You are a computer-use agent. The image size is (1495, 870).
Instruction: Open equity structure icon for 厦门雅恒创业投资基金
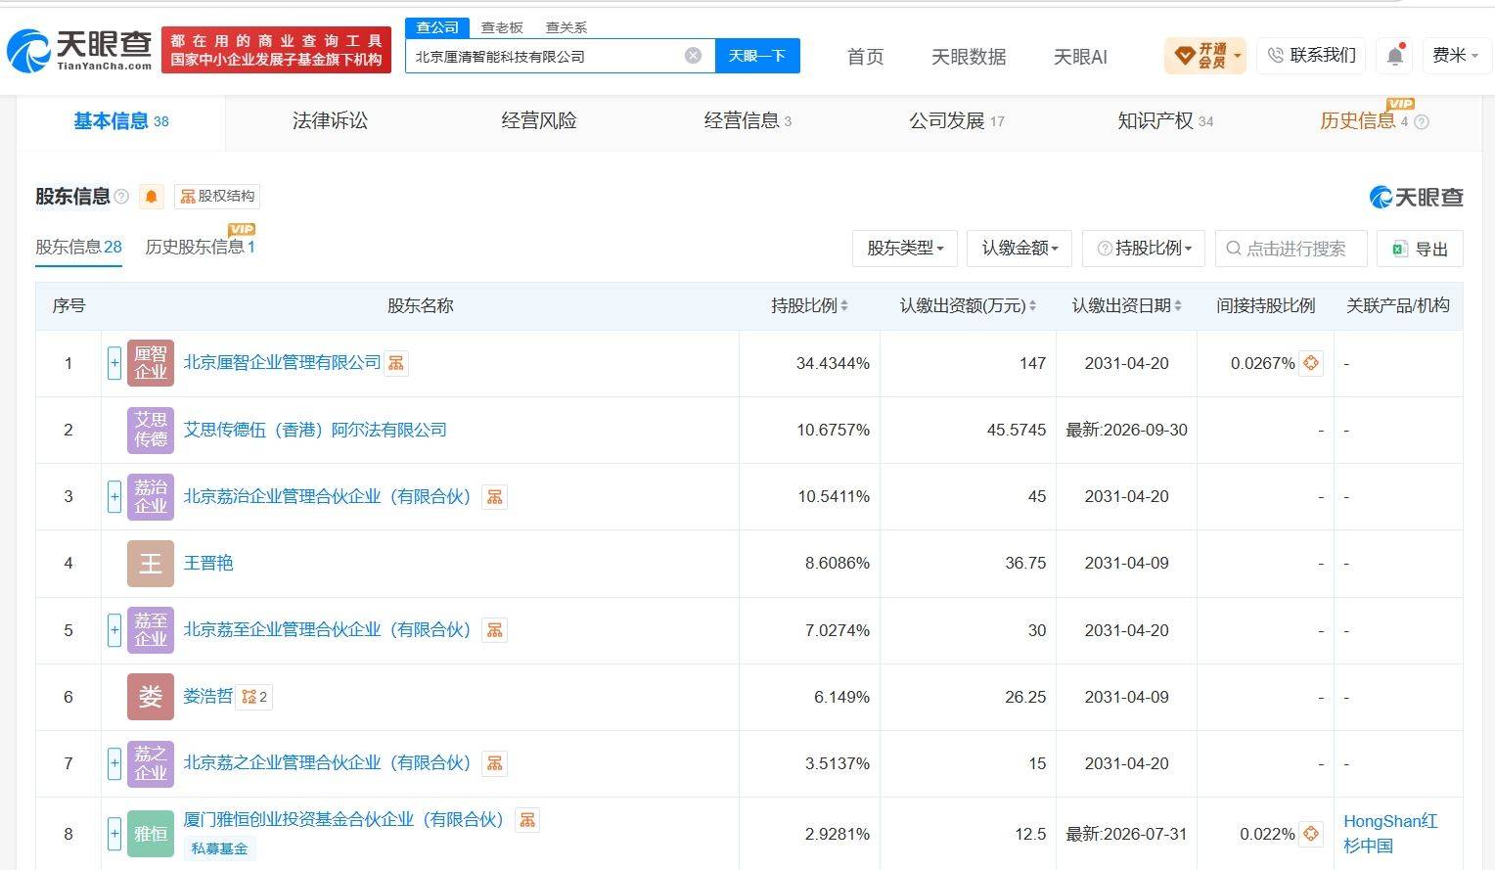(x=527, y=820)
